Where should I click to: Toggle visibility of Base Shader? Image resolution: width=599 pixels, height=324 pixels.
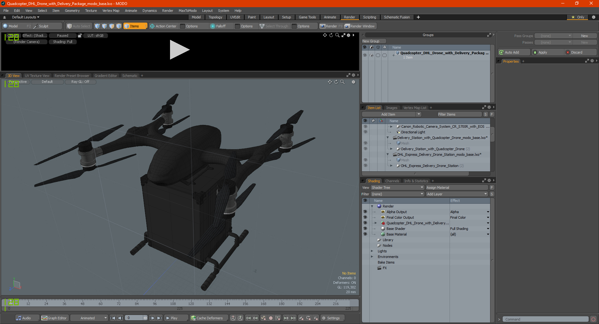pos(365,229)
